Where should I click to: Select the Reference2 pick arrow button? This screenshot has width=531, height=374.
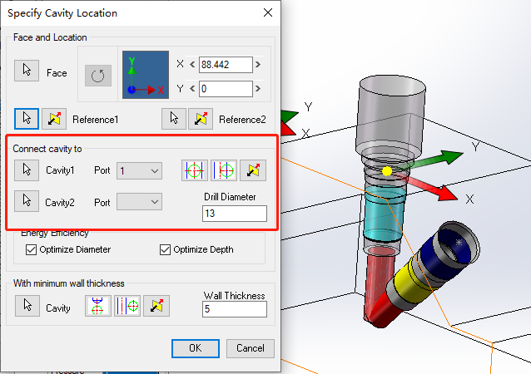click(174, 119)
